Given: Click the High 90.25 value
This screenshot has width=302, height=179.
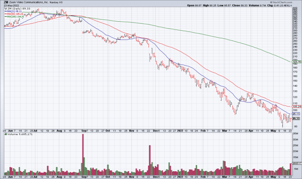Looking at the screenshot, I should tap(210, 5).
